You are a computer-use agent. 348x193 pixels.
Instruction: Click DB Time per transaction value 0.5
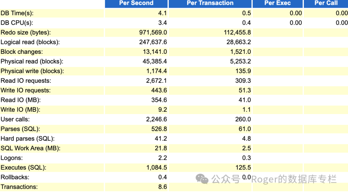[247, 13]
